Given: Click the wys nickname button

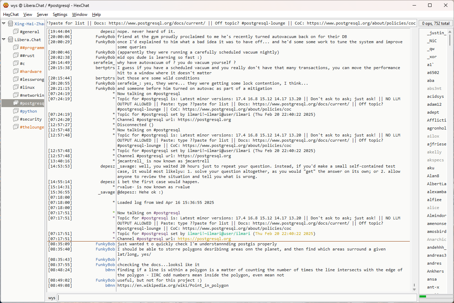Looking at the screenshot, I should tap(51, 298).
